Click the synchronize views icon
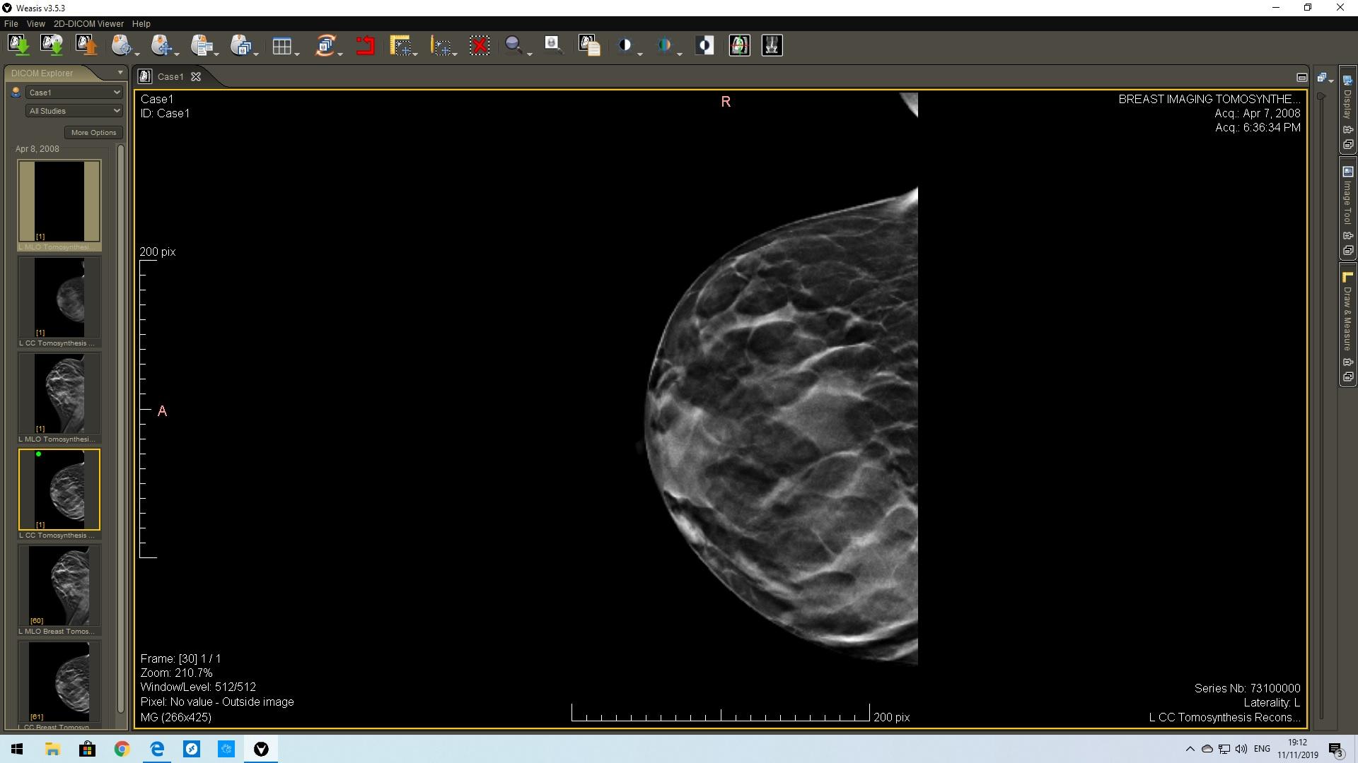 [325, 46]
